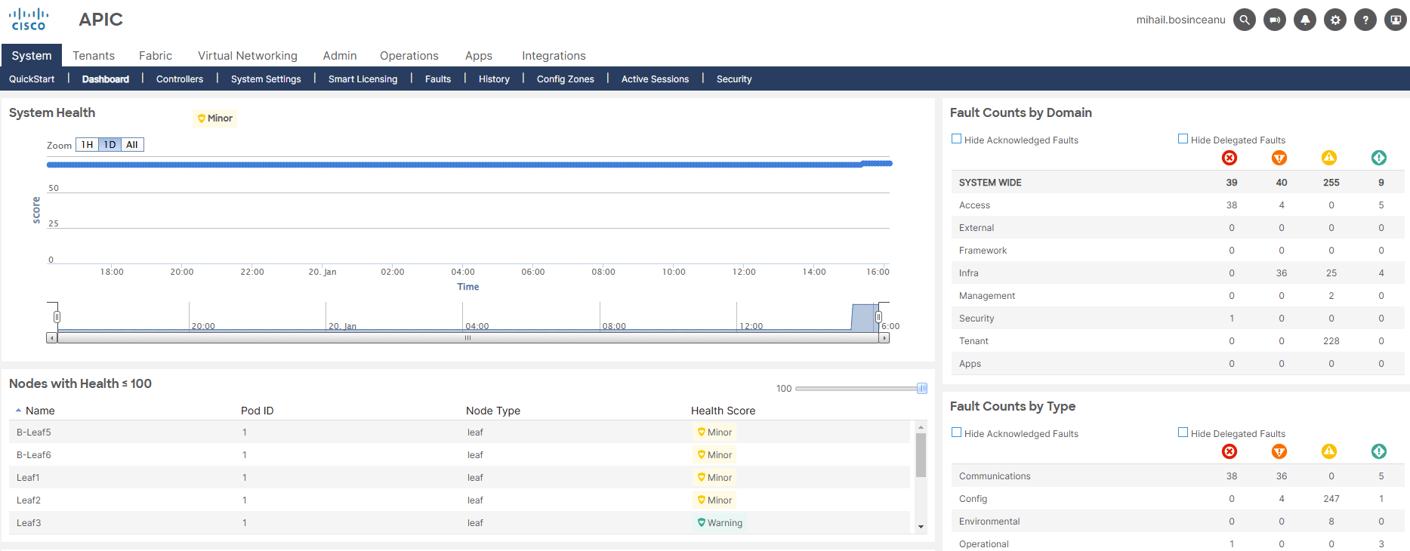1410x551 pixels.
Task: Click the Cisco logo
Action: click(29, 20)
